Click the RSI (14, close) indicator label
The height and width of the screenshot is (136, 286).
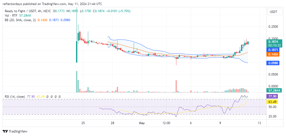[x=15, y=97]
